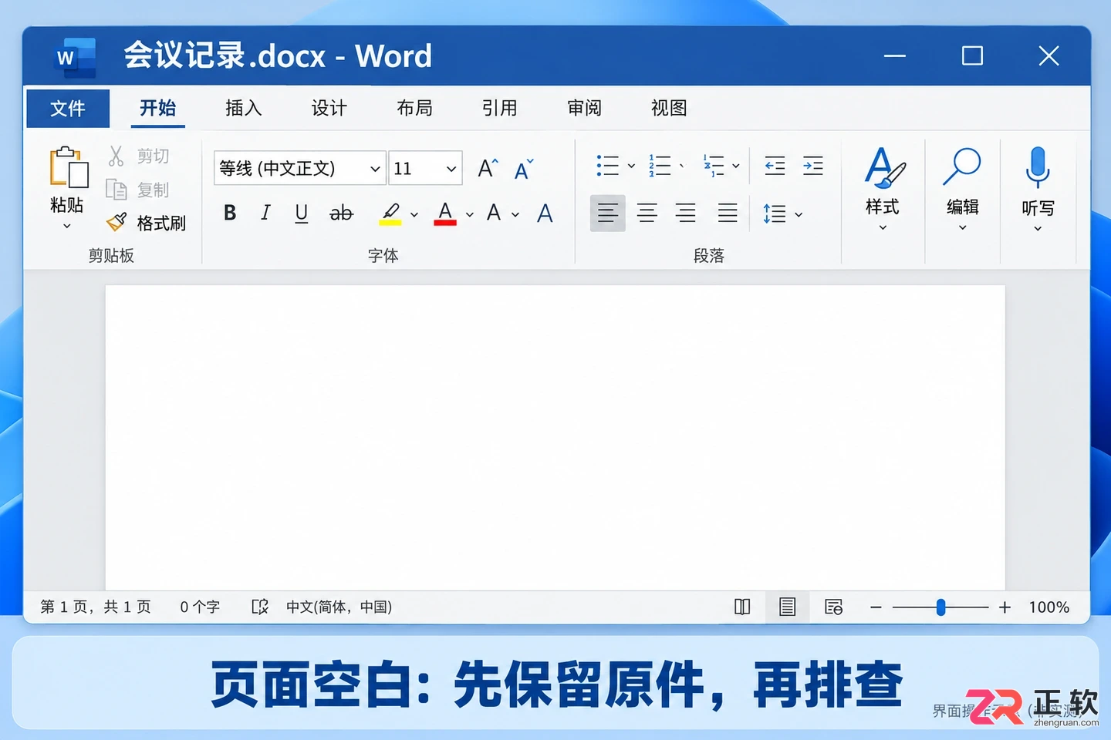Click the increase indent icon
This screenshot has width=1111, height=740.
point(813,166)
